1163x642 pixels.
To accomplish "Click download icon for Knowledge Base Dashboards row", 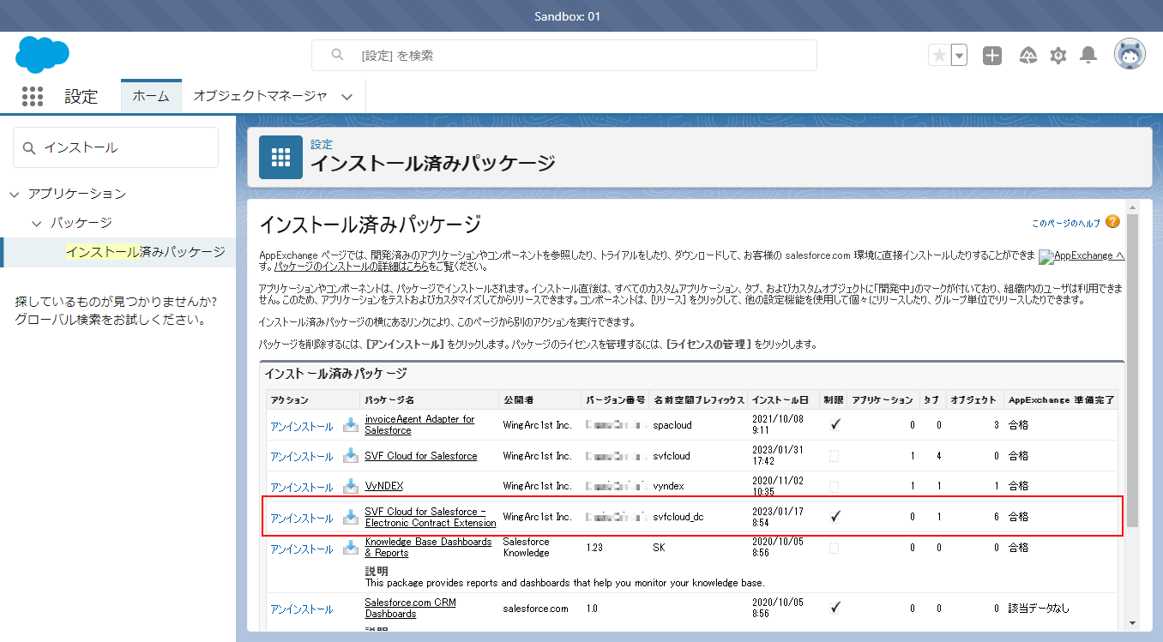I will click(351, 548).
